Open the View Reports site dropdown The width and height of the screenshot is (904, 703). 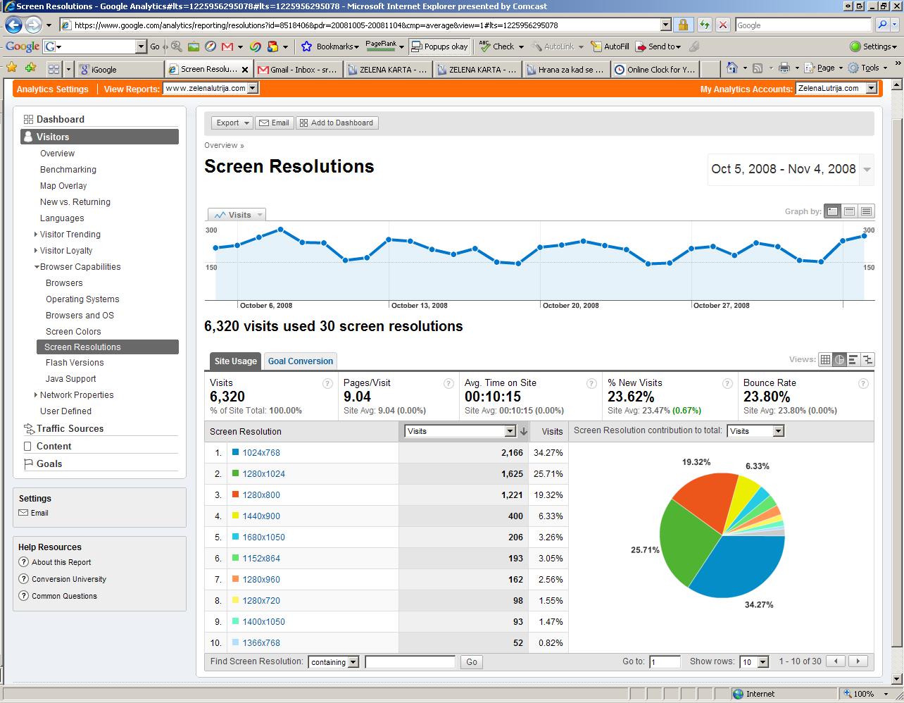coord(211,88)
